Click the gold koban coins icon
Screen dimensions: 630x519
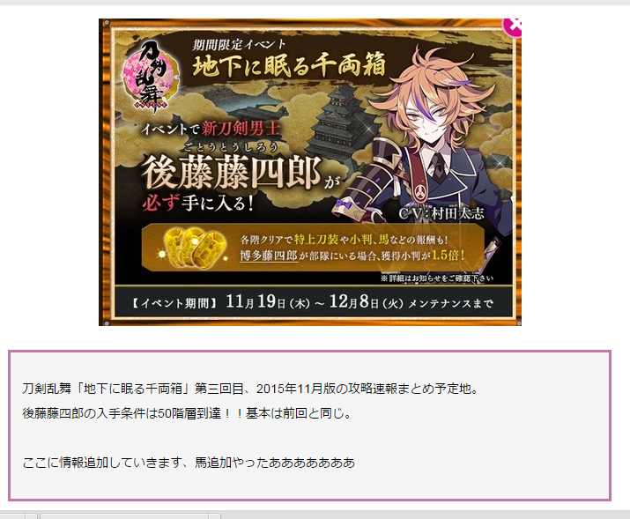tap(195, 248)
